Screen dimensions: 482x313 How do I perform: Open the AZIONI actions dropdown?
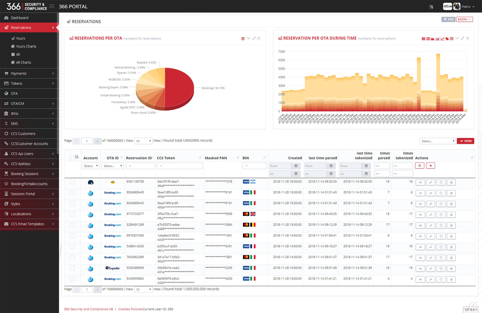point(464,19)
